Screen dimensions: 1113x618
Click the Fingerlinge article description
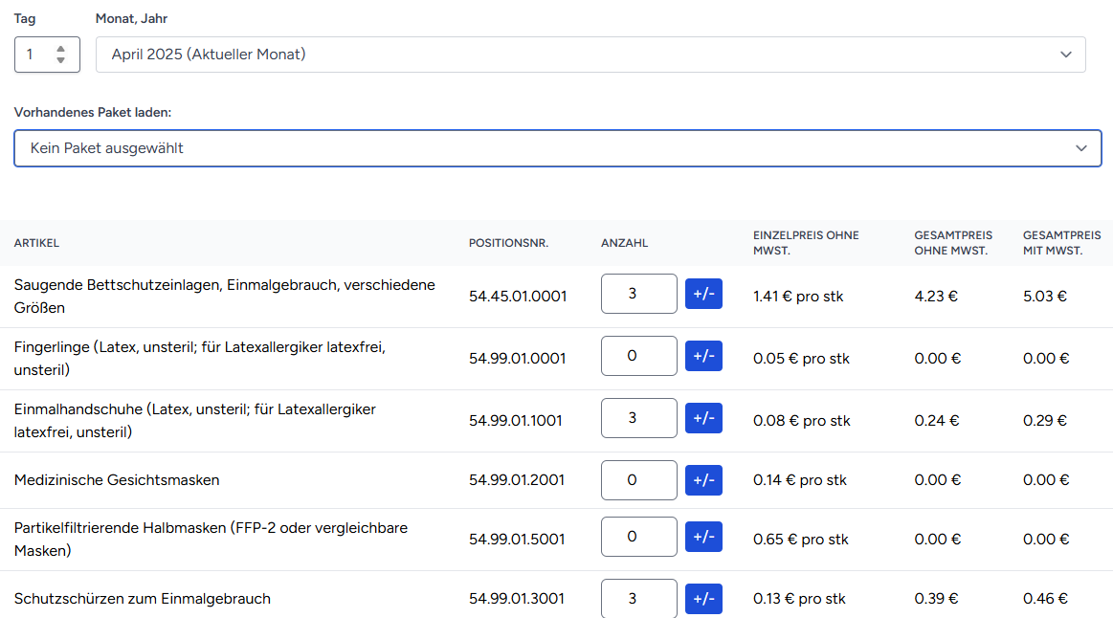pyautogui.click(x=199, y=359)
